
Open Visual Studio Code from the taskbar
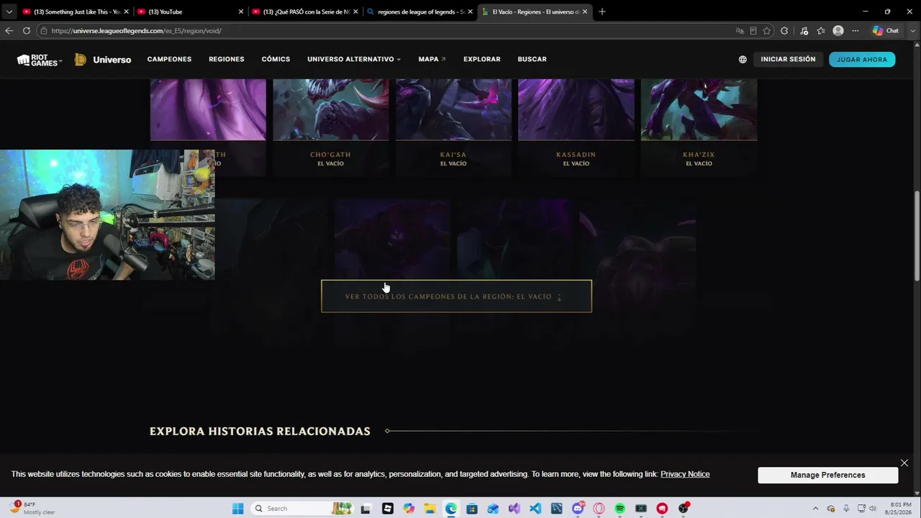click(x=535, y=509)
